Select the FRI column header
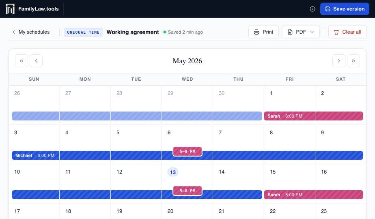This screenshot has width=375, height=219. [x=290, y=79]
